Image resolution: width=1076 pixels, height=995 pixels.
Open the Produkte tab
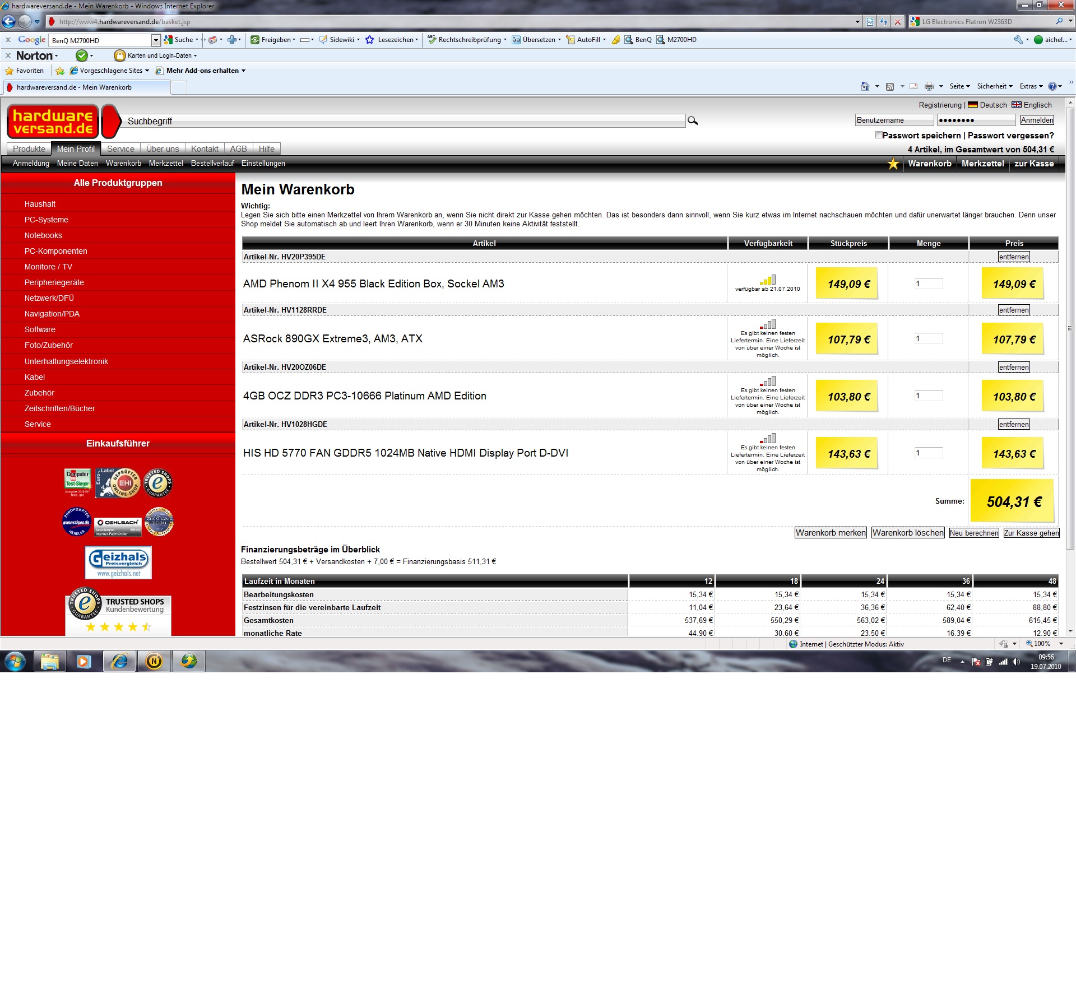pyautogui.click(x=29, y=149)
